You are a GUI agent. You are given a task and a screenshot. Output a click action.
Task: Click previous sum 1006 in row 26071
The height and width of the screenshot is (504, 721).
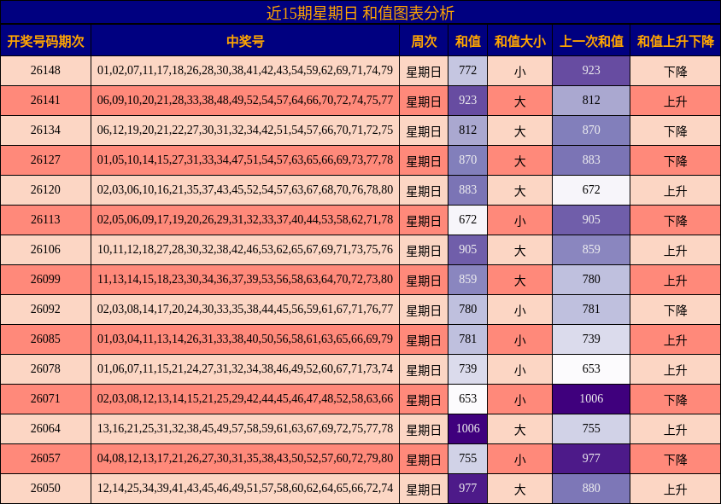click(x=591, y=399)
